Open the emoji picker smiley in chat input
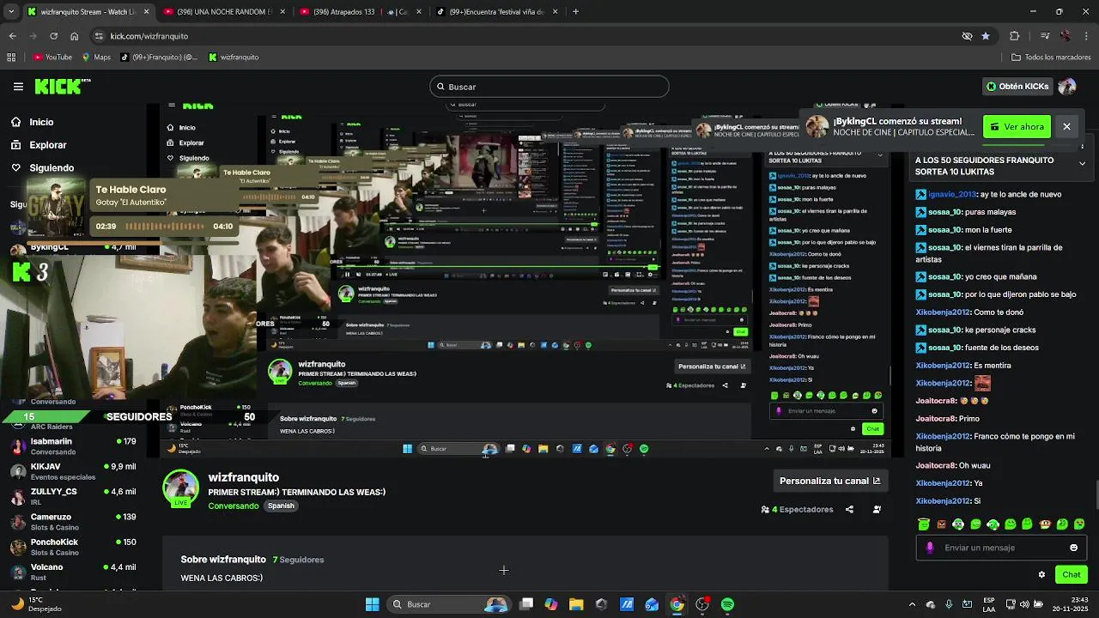 click(1073, 548)
